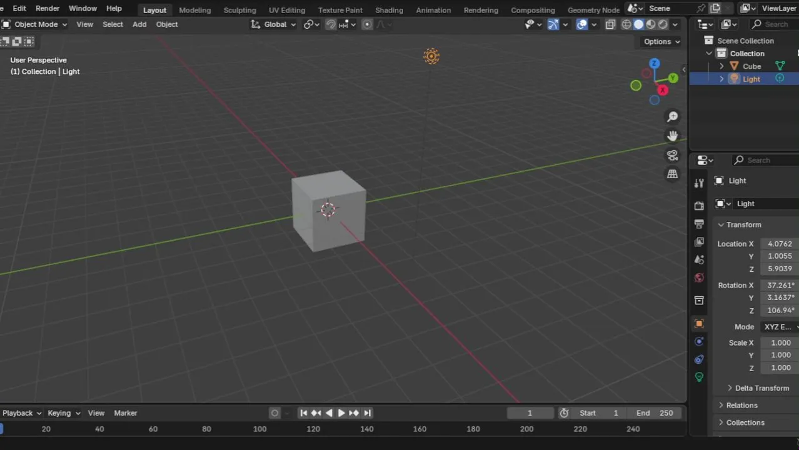
Task: Open the Edit menu
Action: 19,8
